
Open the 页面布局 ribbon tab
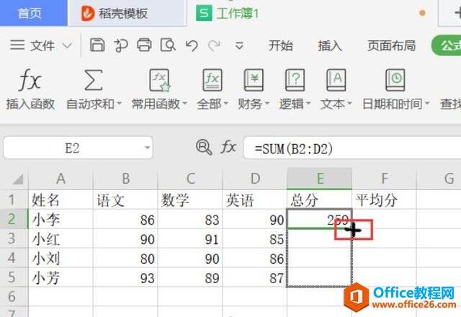391,46
